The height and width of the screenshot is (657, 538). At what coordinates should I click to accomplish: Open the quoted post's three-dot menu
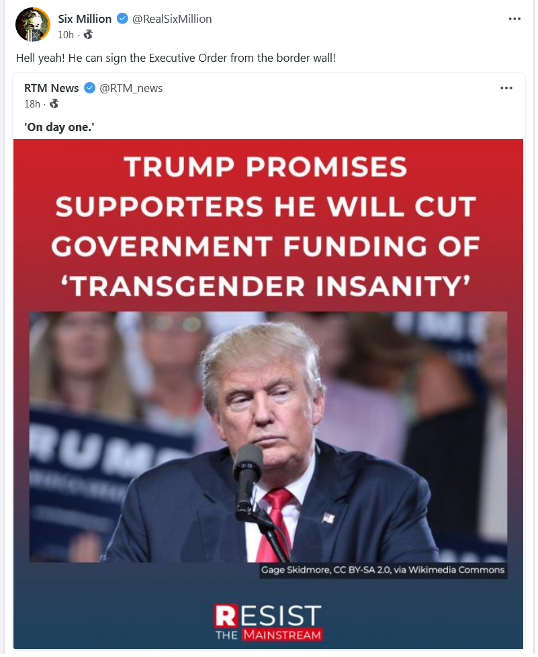[x=506, y=89]
